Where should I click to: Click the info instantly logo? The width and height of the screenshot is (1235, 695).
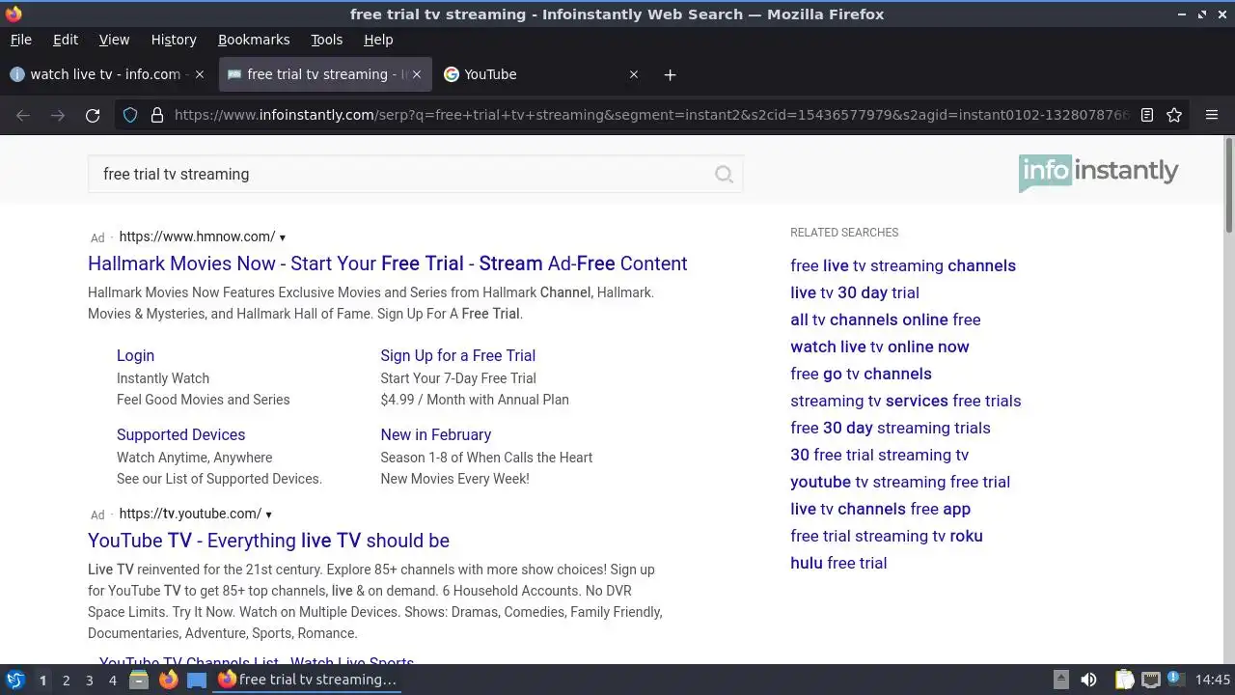[x=1098, y=173]
